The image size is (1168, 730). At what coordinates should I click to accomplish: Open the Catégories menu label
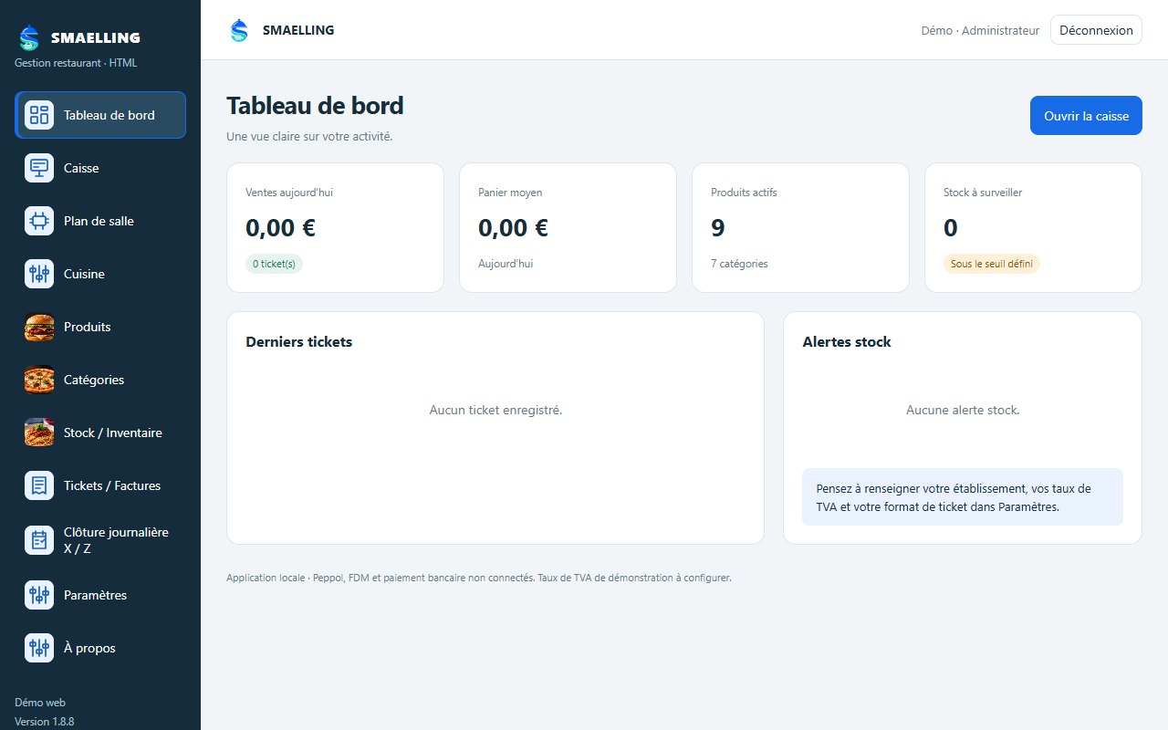94,380
